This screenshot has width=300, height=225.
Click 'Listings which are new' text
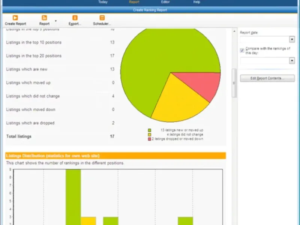pos(27,69)
